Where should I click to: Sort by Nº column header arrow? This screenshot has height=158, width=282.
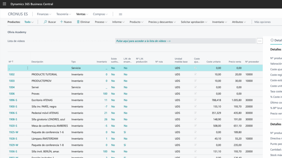pos(12,61)
